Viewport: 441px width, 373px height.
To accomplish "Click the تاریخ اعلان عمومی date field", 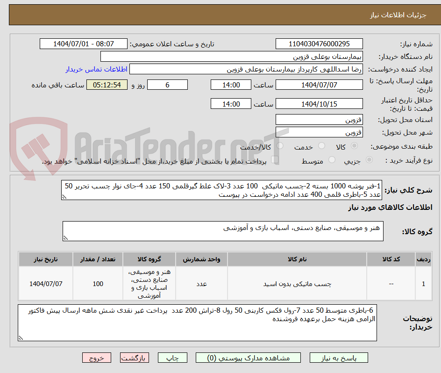I will coord(83,43).
